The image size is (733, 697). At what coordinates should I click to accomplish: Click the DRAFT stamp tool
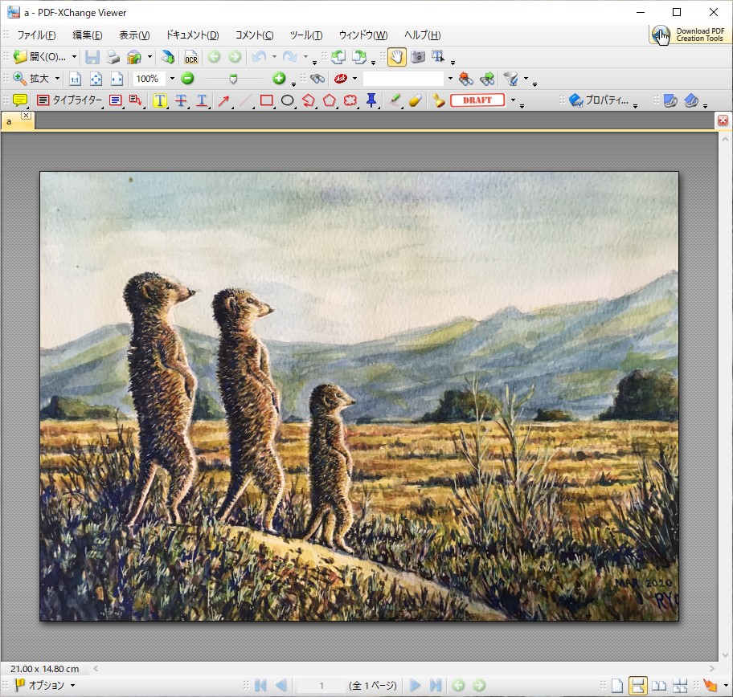pyautogui.click(x=477, y=100)
